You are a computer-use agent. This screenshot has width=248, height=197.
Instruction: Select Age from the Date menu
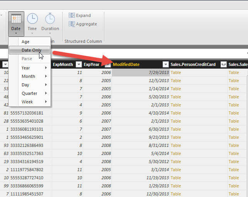click(25, 42)
